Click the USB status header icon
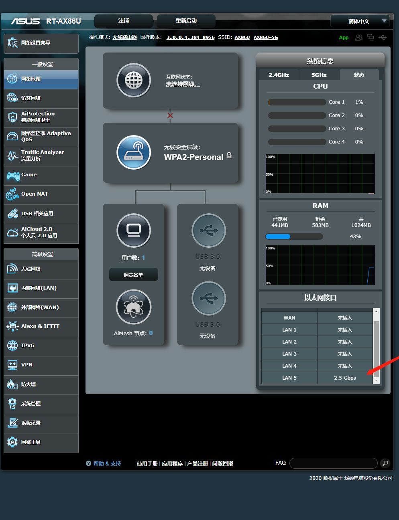The height and width of the screenshot is (520, 399). [383, 37]
